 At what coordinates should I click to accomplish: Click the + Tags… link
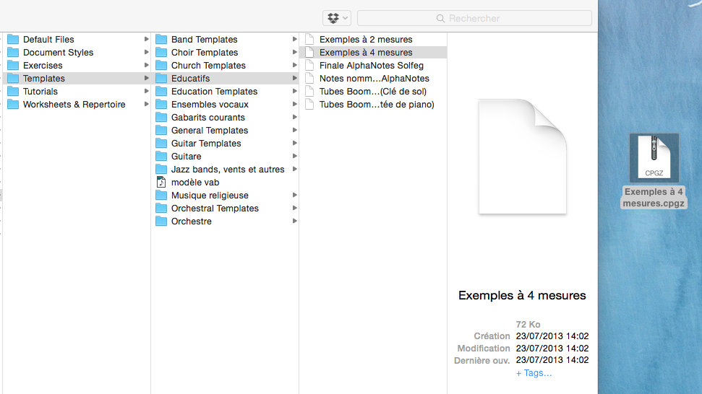(534, 373)
